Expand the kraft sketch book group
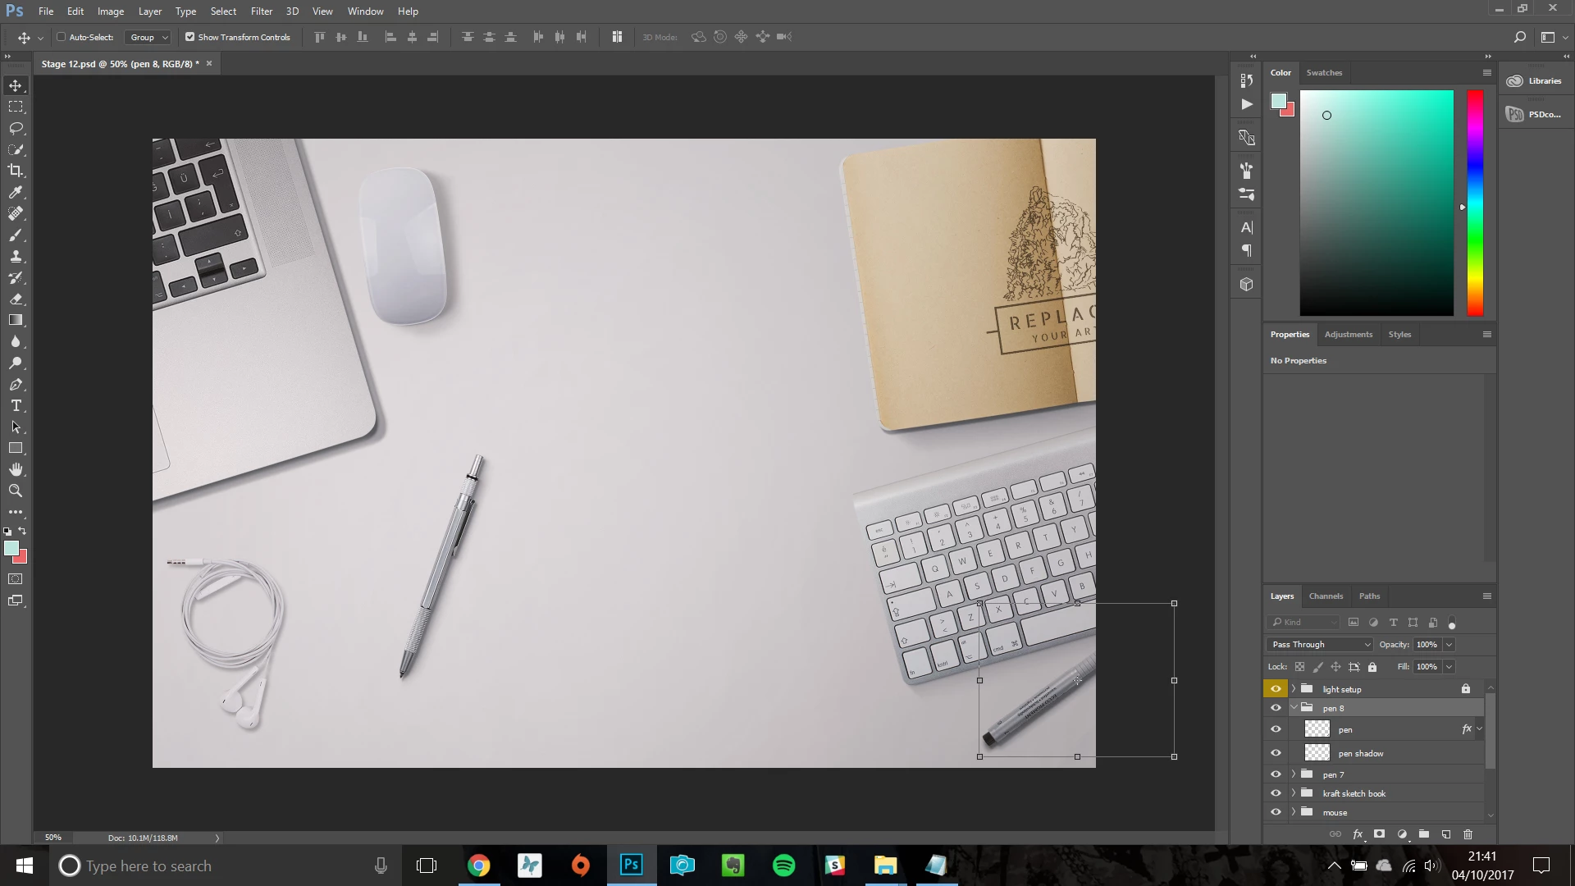This screenshot has width=1575, height=886. click(x=1294, y=793)
